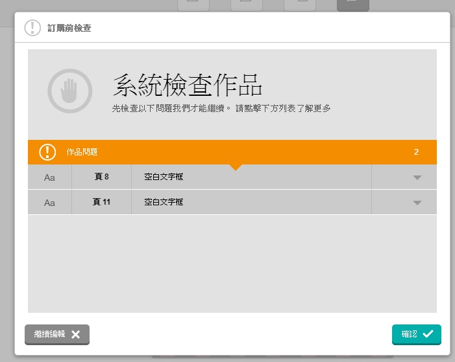Viewport: 455px width, 362px height.
Task: Click the 系統檢查作品 heading
Action: (187, 85)
